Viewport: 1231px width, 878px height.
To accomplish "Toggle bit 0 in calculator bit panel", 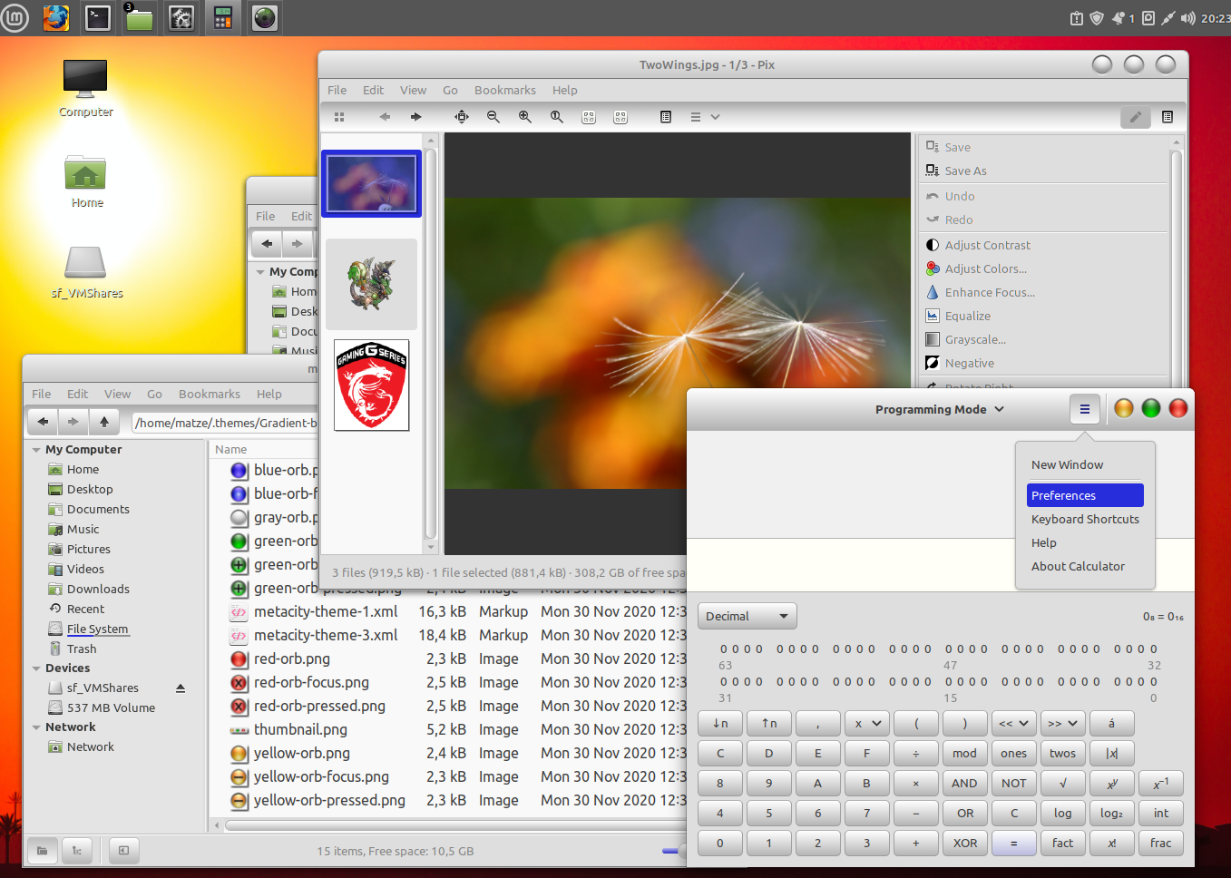I will [1154, 682].
